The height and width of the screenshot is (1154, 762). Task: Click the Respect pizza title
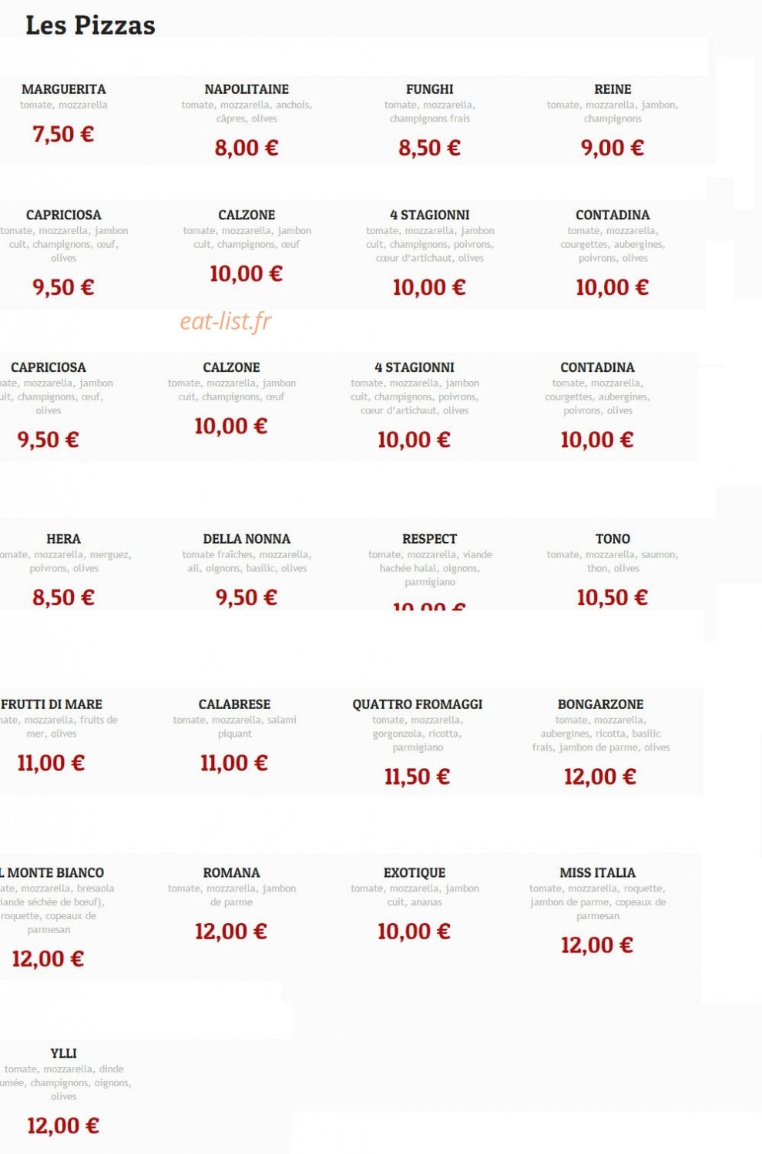tap(430, 539)
